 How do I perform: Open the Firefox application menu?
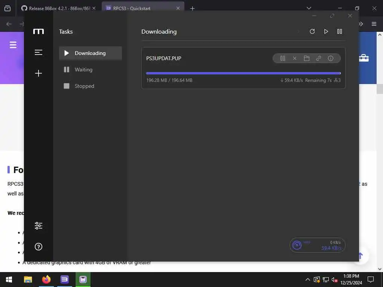pos(374,24)
